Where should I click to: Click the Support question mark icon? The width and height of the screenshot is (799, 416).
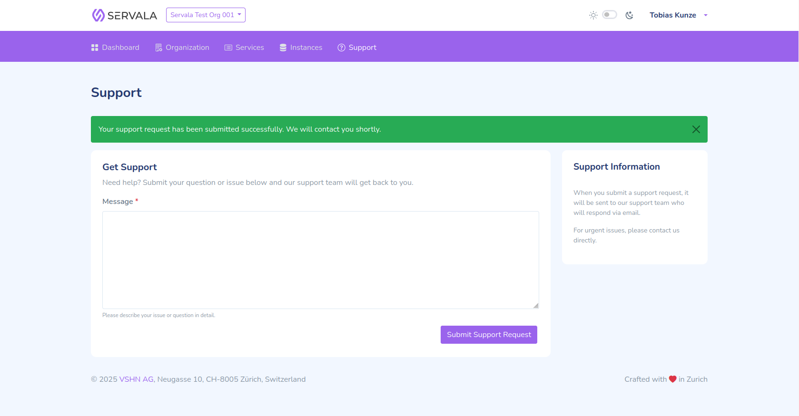[x=341, y=48]
